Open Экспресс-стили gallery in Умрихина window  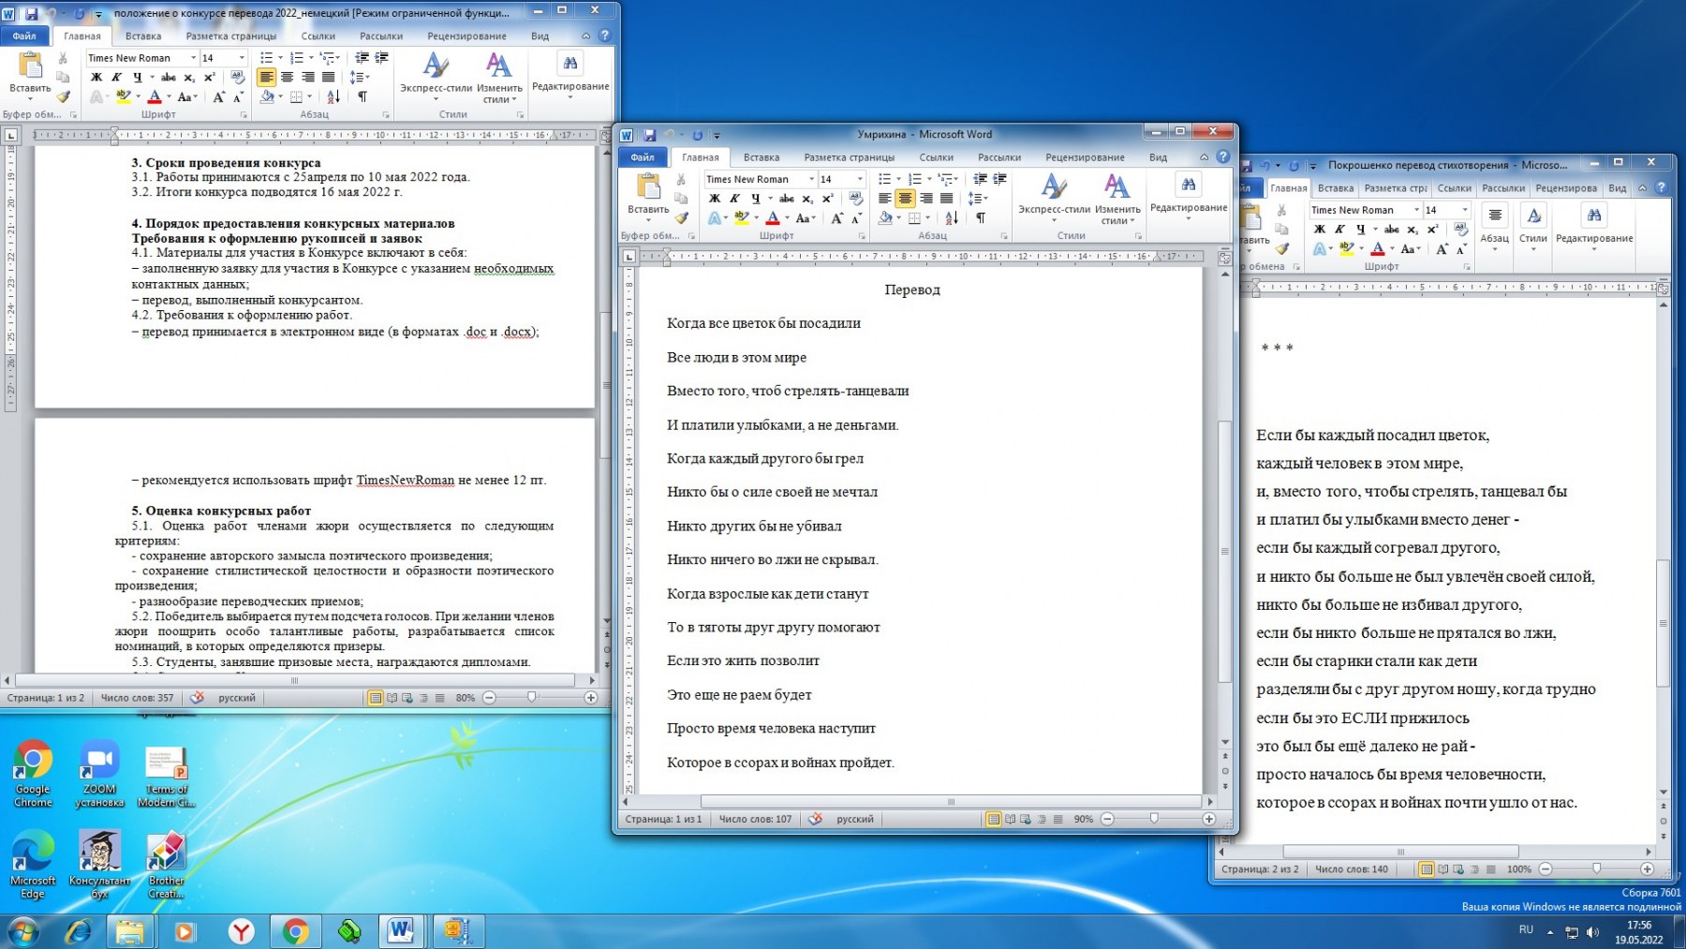(x=1054, y=197)
